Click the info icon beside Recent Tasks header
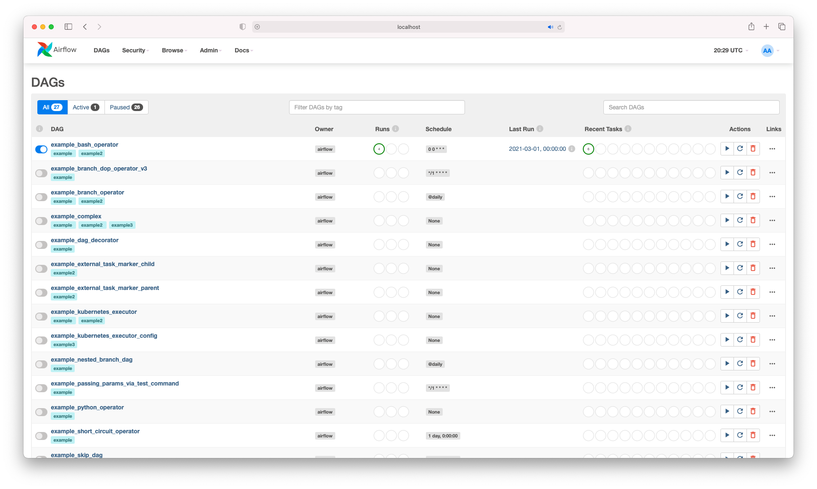The image size is (817, 489). (628, 129)
